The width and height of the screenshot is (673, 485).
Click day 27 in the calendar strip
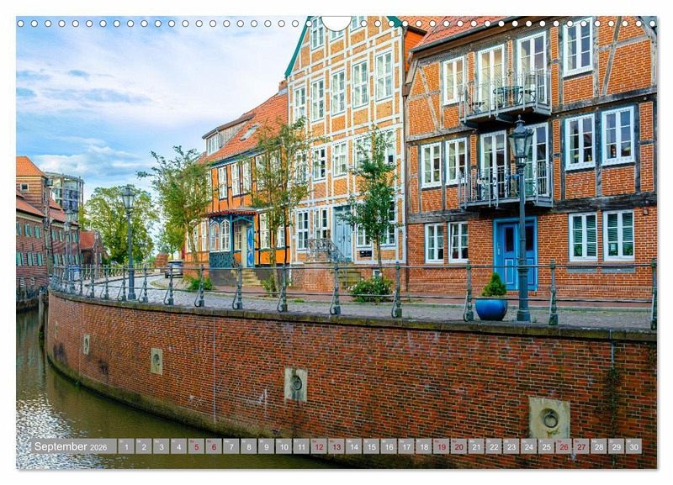point(580,446)
